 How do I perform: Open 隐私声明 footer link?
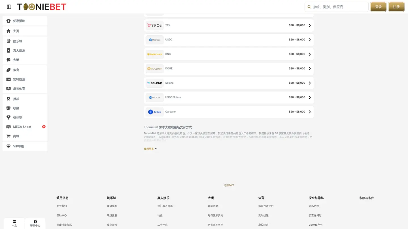click(314, 206)
